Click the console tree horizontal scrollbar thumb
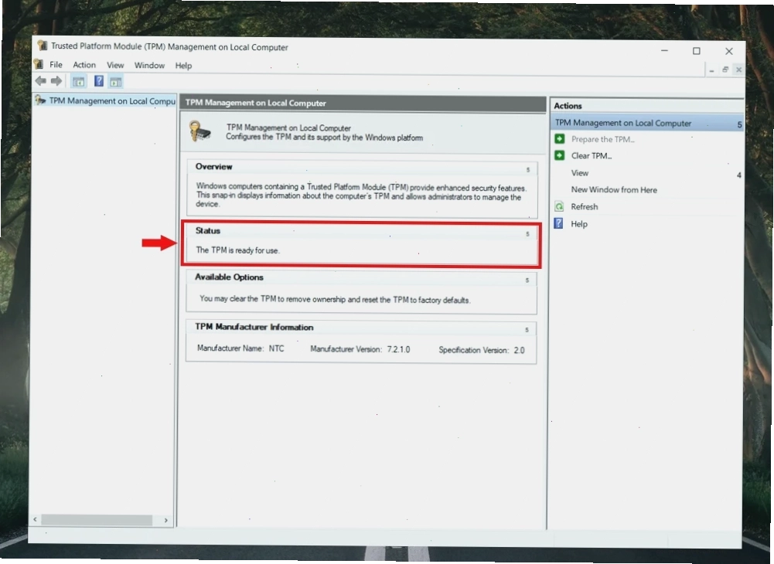The image size is (774, 564). tap(97, 520)
